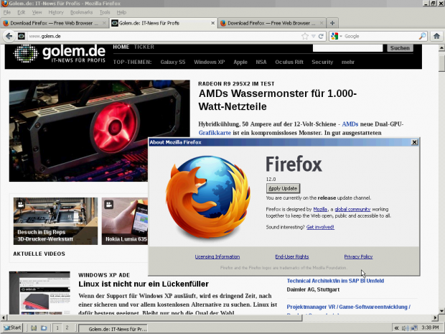Follow the Grafikkarte link in the teaser
Screen dimensions: 445x334
(x=215, y=133)
